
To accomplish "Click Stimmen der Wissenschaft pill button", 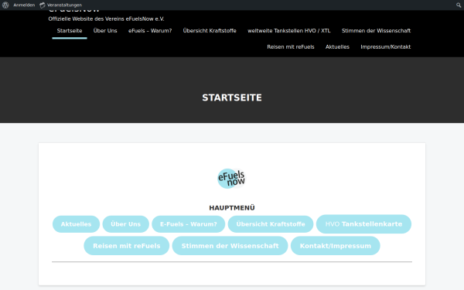I will tap(230, 246).
